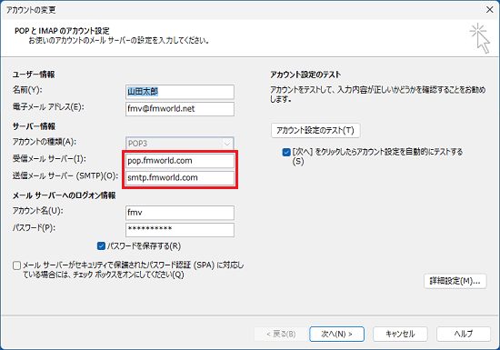
Task: Click the 名前(Y) name input field
Action: [x=180, y=92]
